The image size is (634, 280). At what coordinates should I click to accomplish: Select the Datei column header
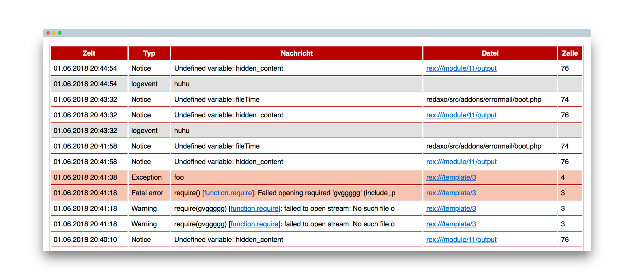(490, 53)
